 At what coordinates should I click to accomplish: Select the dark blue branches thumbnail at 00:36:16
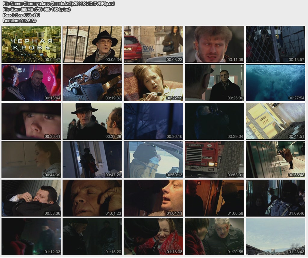[x=153, y=121]
